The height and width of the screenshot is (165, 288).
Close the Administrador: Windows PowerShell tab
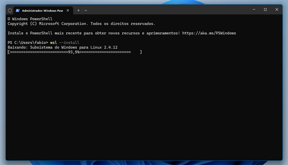[68, 10]
